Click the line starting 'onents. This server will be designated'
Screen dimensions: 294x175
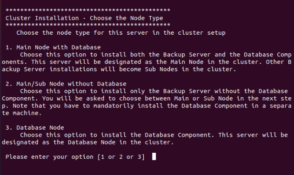click(147, 62)
